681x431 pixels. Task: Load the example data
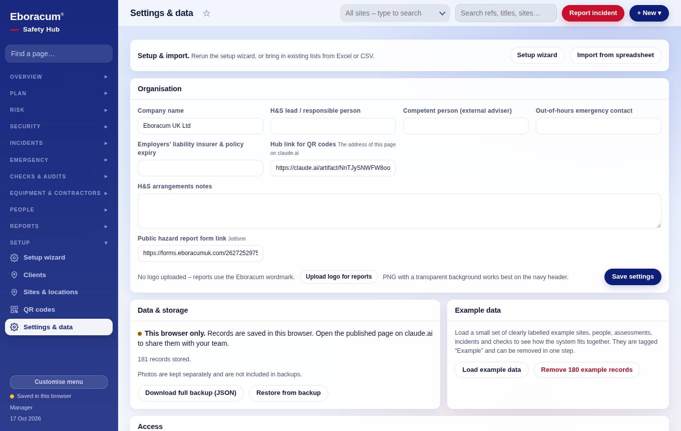click(492, 370)
